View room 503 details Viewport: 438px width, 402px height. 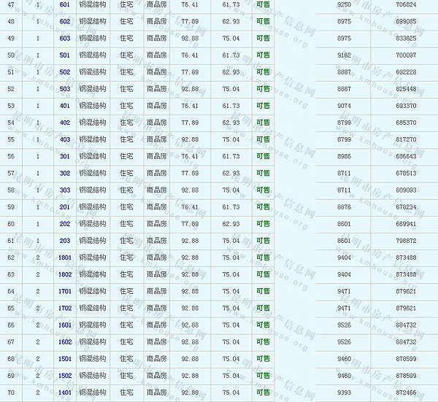pyautogui.click(x=65, y=89)
